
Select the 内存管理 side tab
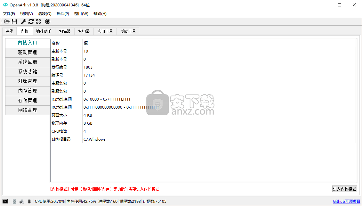click(x=28, y=91)
